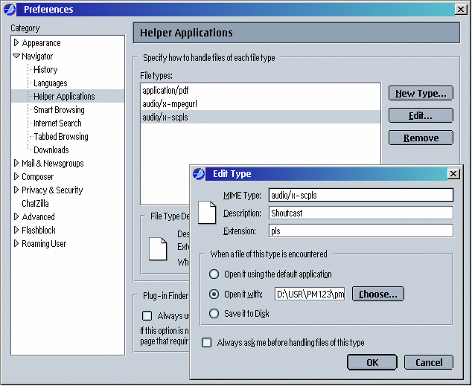Select the 'Save it to Disk' option
The height and width of the screenshot is (386, 472).
[x=215, y=314]
